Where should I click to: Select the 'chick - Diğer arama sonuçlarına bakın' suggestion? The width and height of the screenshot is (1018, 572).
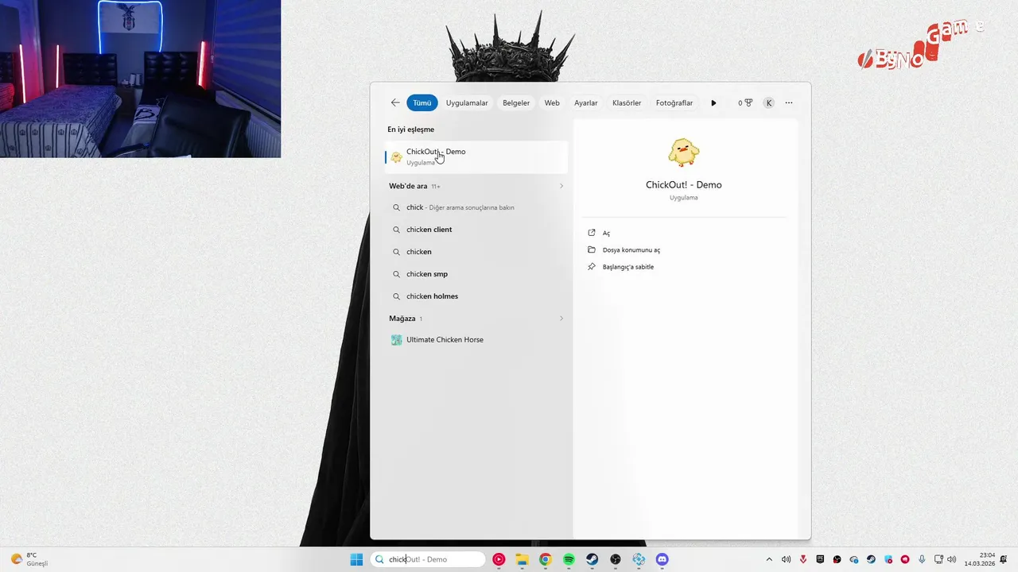(476, 207)
